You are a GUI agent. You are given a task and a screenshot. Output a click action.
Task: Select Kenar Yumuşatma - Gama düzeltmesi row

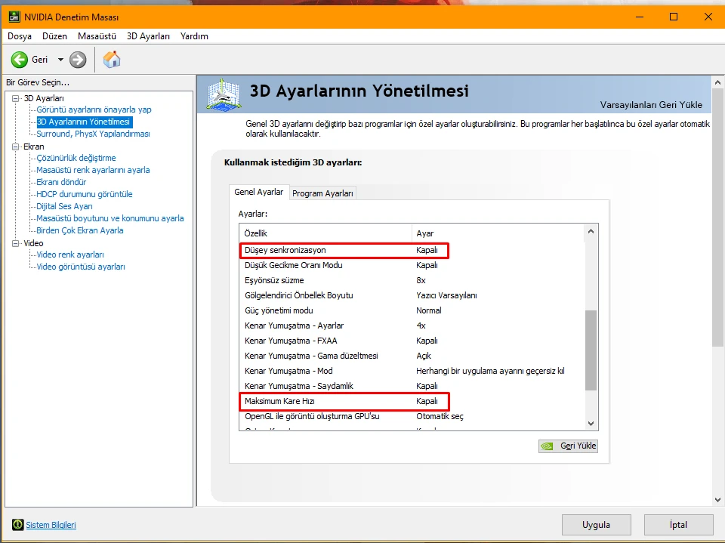[412, 356]
